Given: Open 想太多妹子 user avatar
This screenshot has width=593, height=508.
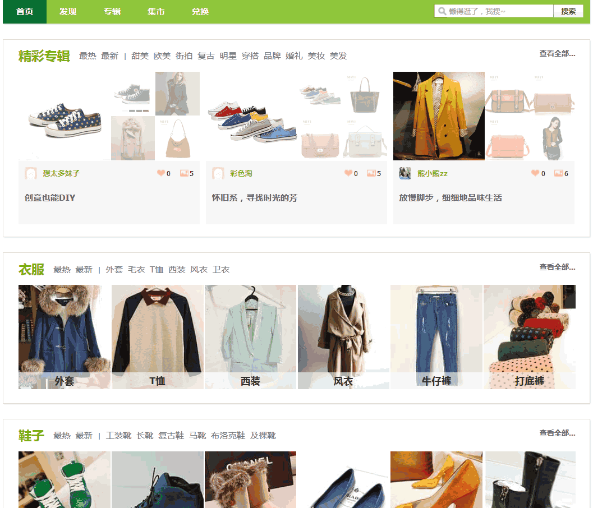Looking at the screenshot, I should [30, 173].
